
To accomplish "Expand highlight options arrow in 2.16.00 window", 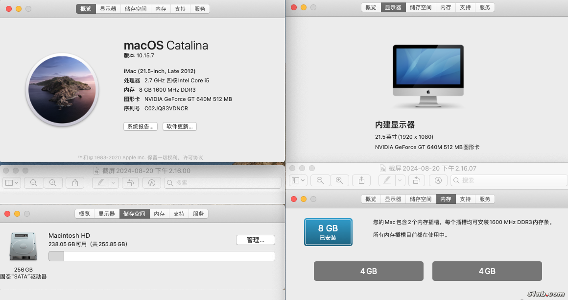I will (114, 183).
